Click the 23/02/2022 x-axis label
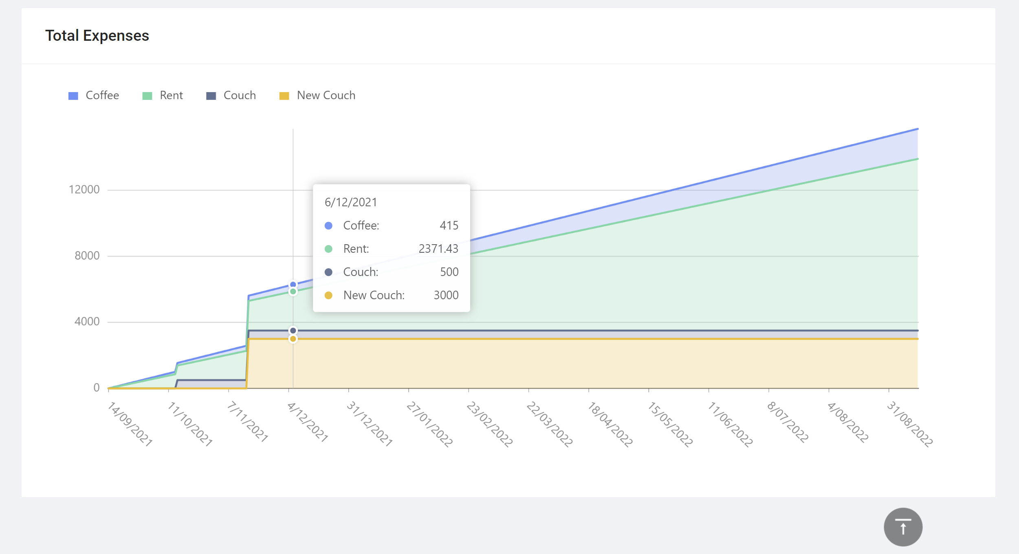The height and width of the screenshot is (554, 1019). [x=490, y=424]
